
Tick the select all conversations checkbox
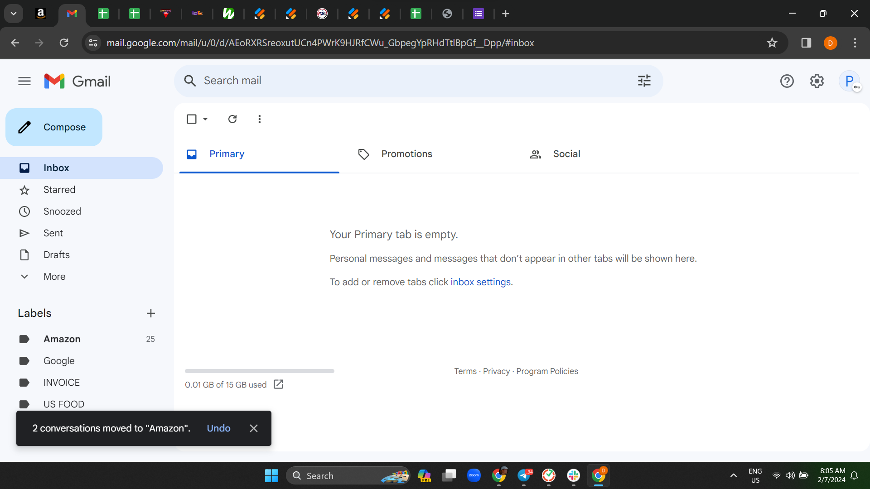pos(192,119)
